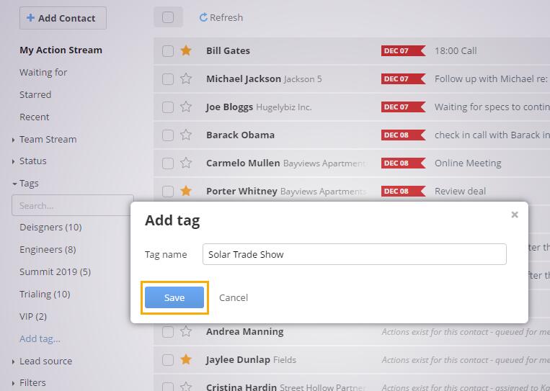The width and height of the screenshot is (550, 391).
Task: Select the Carmelo Mullen row checkbox
Action: tap(168, 163)
